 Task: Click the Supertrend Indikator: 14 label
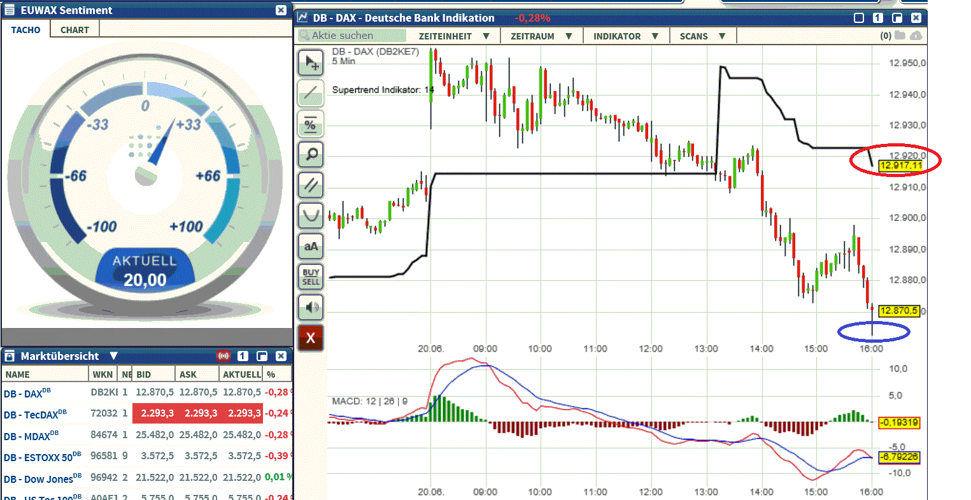[383, 90]
